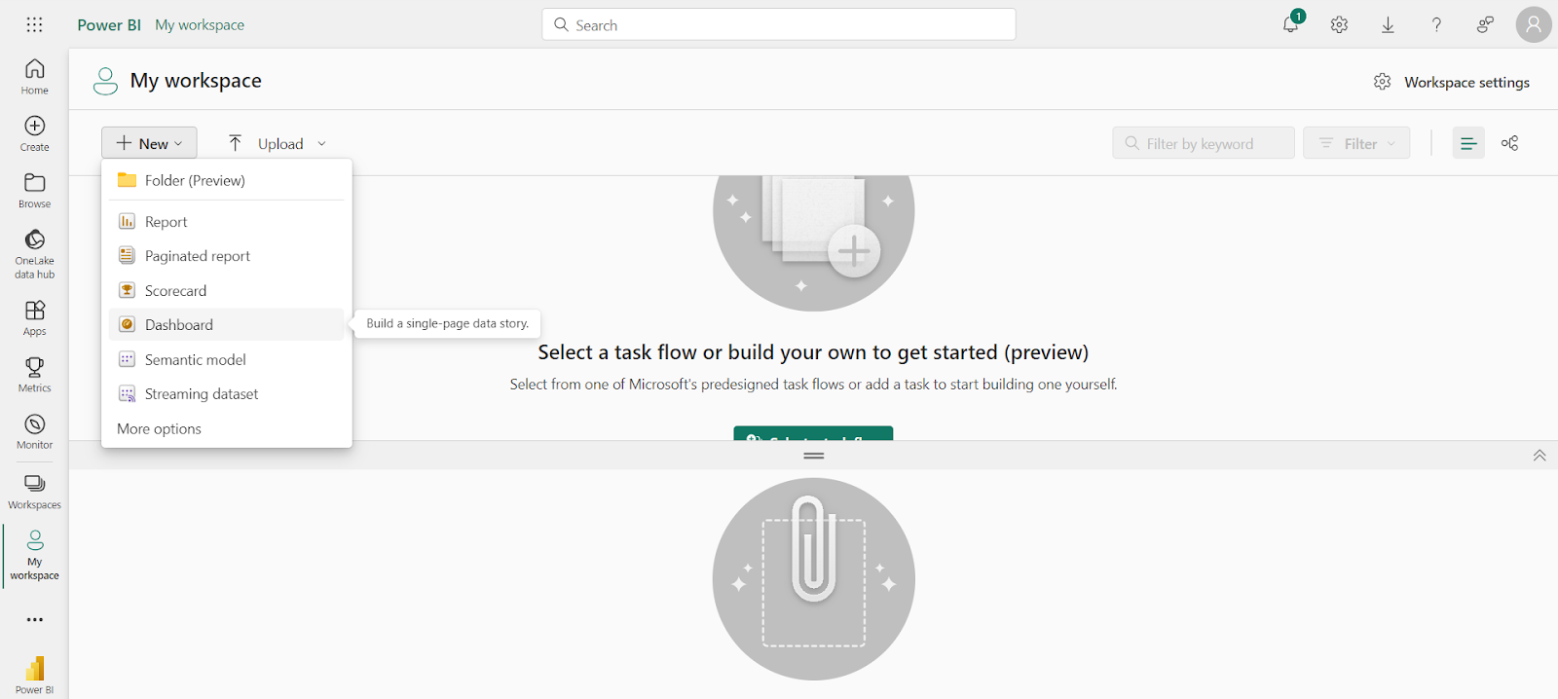Click the Upload arrow icon
Image resolution: width=1558 pixels, height=699 pixels.
(x=235, y=143)
